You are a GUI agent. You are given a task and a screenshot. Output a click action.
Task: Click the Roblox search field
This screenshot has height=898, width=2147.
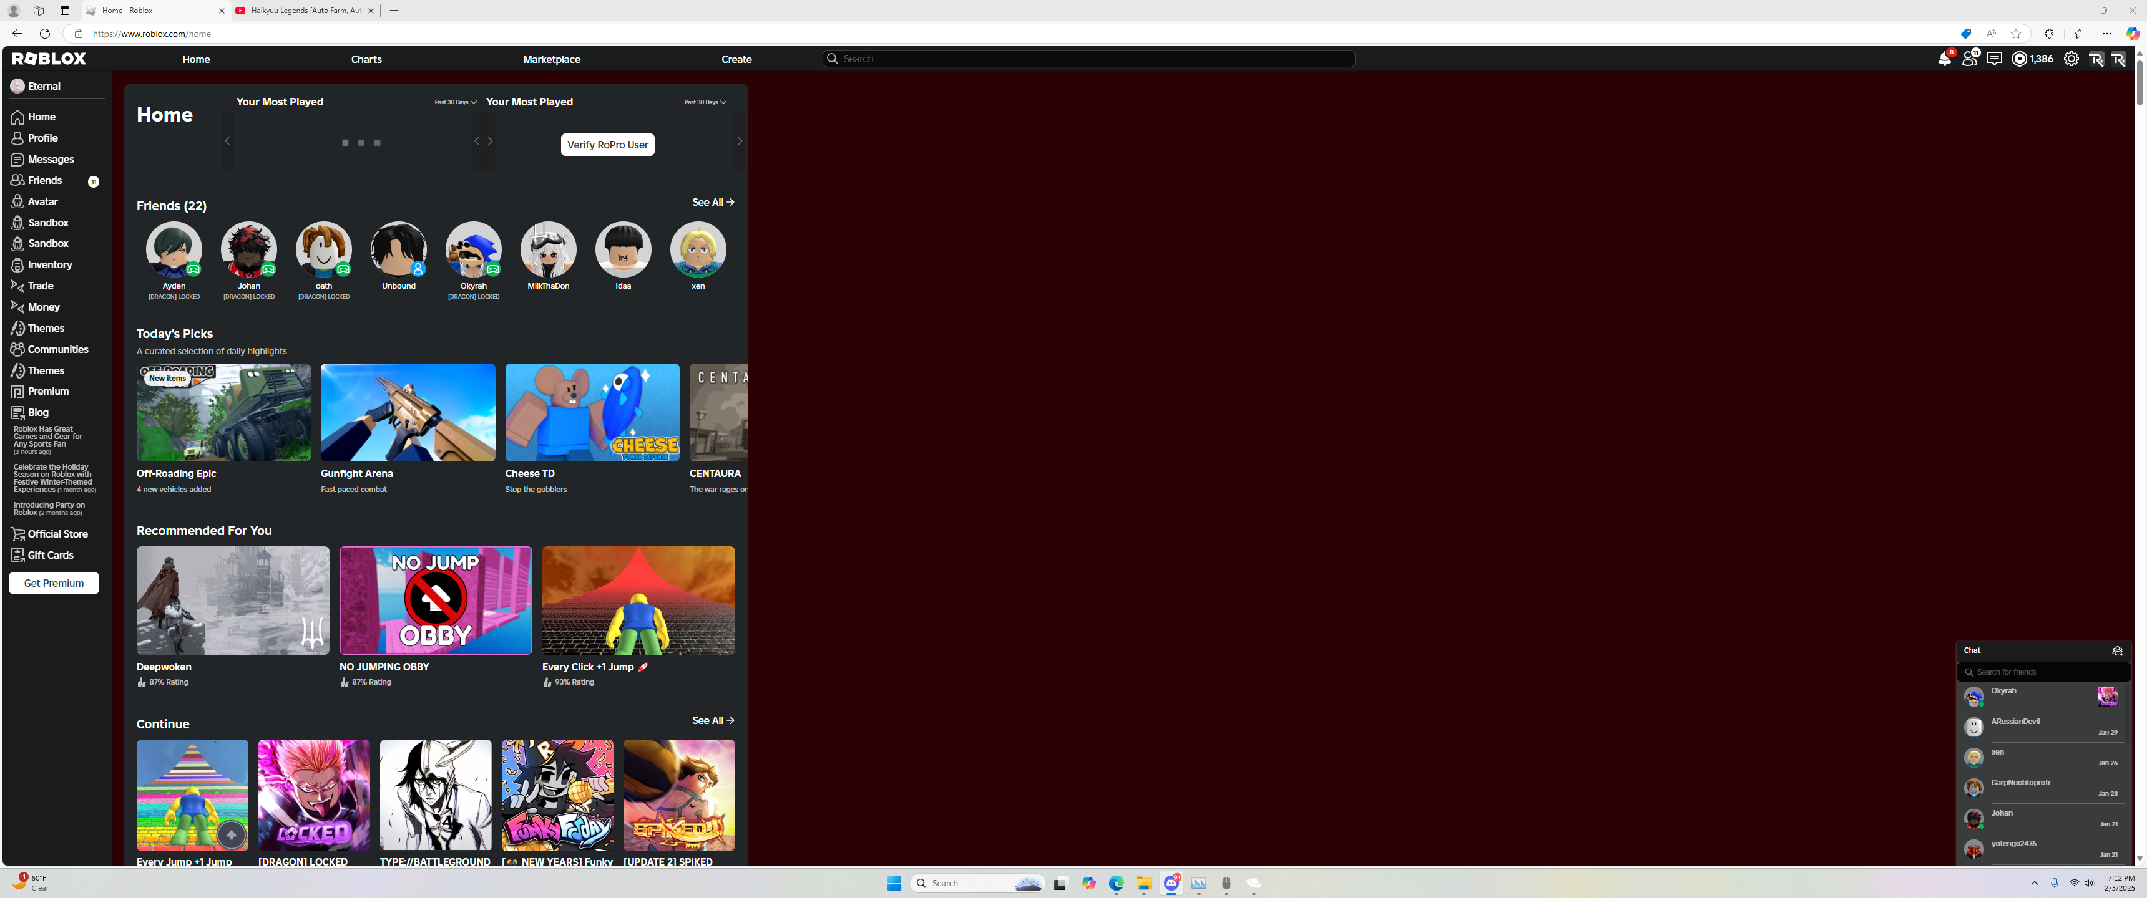click(x=1088, y=59)
